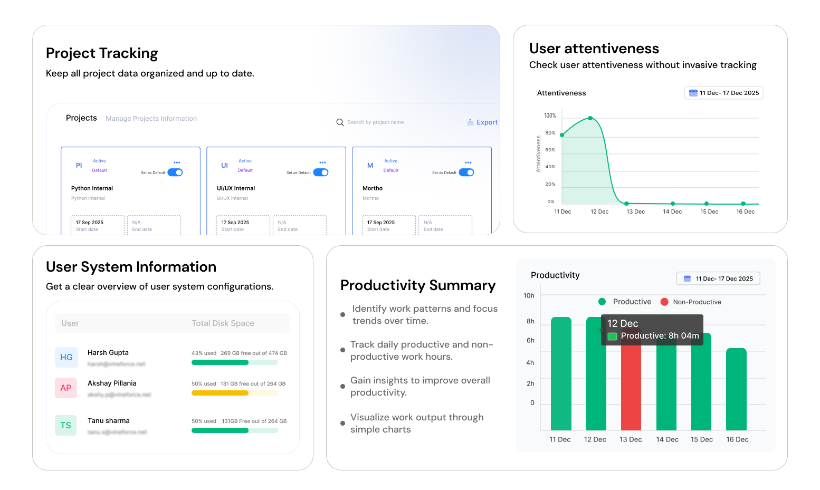Click the green Productive legend dot
This screenshot has height=490, width=820.
(602, 302)
